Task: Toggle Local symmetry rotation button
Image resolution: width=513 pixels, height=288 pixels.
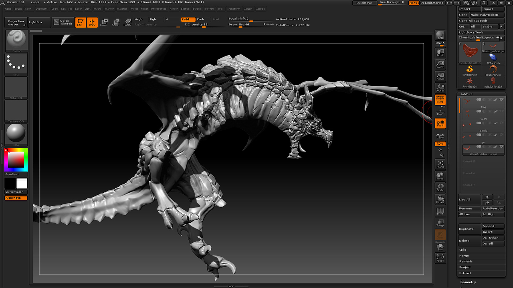Action: pyautogui.click(x=440, y=124)
